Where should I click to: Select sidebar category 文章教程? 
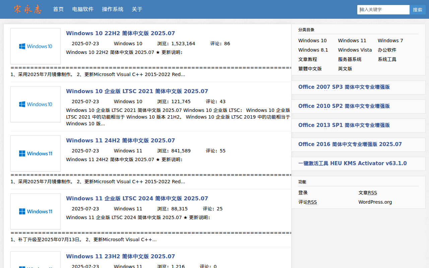[x=308, y=59]
